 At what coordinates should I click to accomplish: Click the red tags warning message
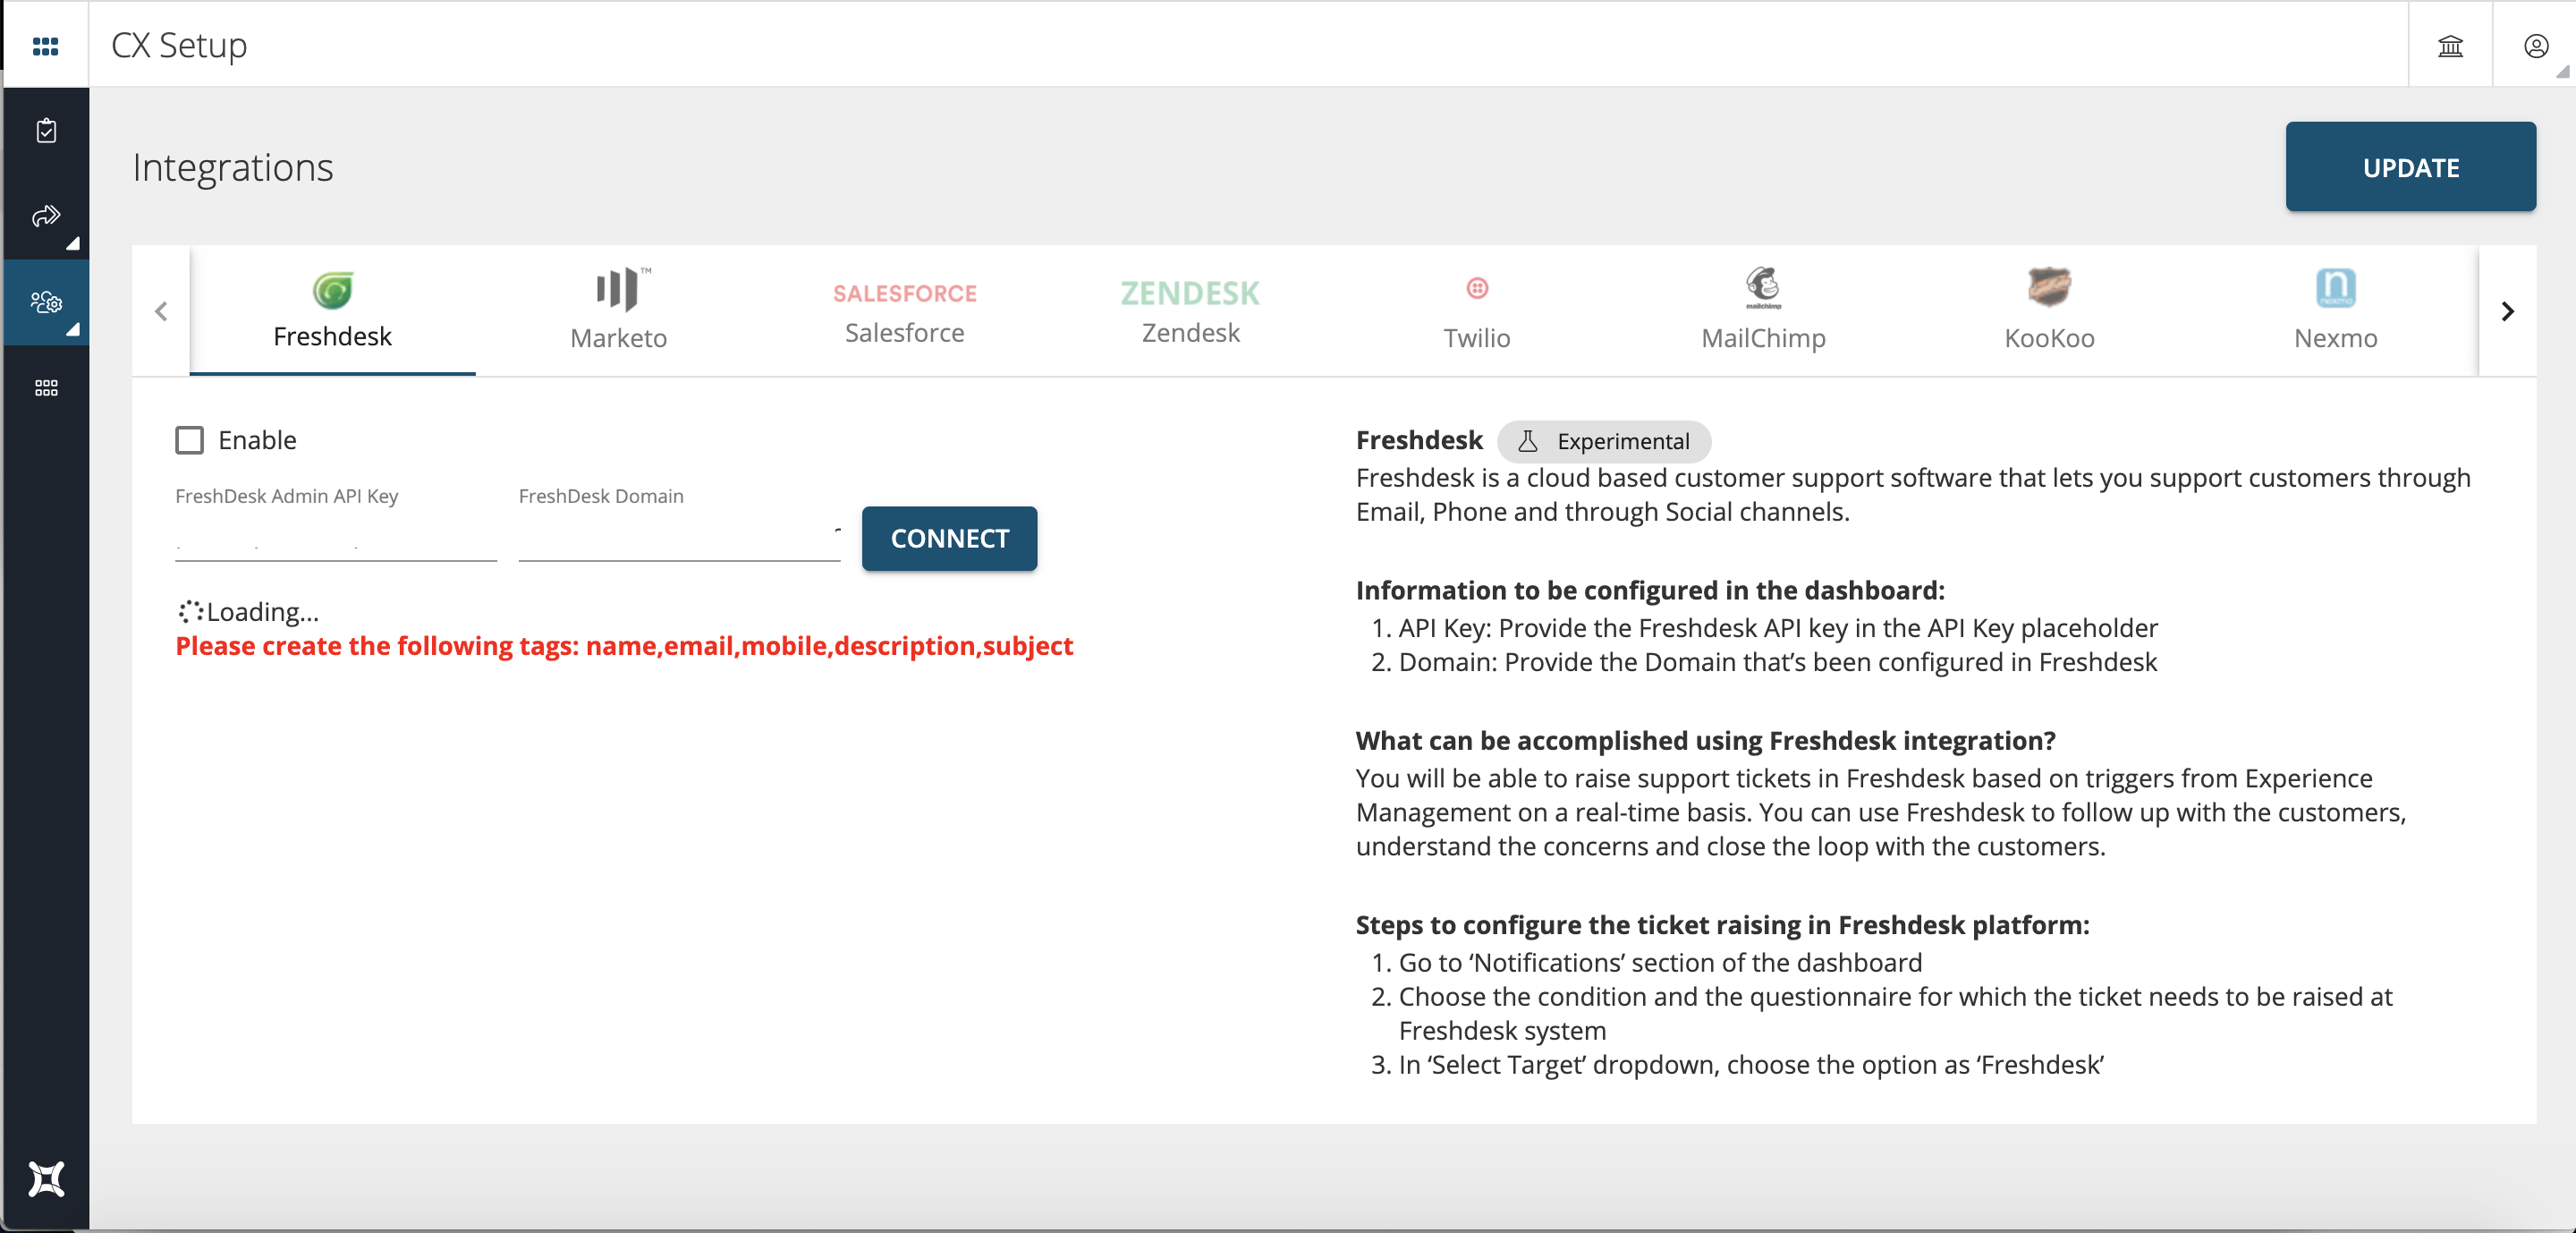[624, 646]
